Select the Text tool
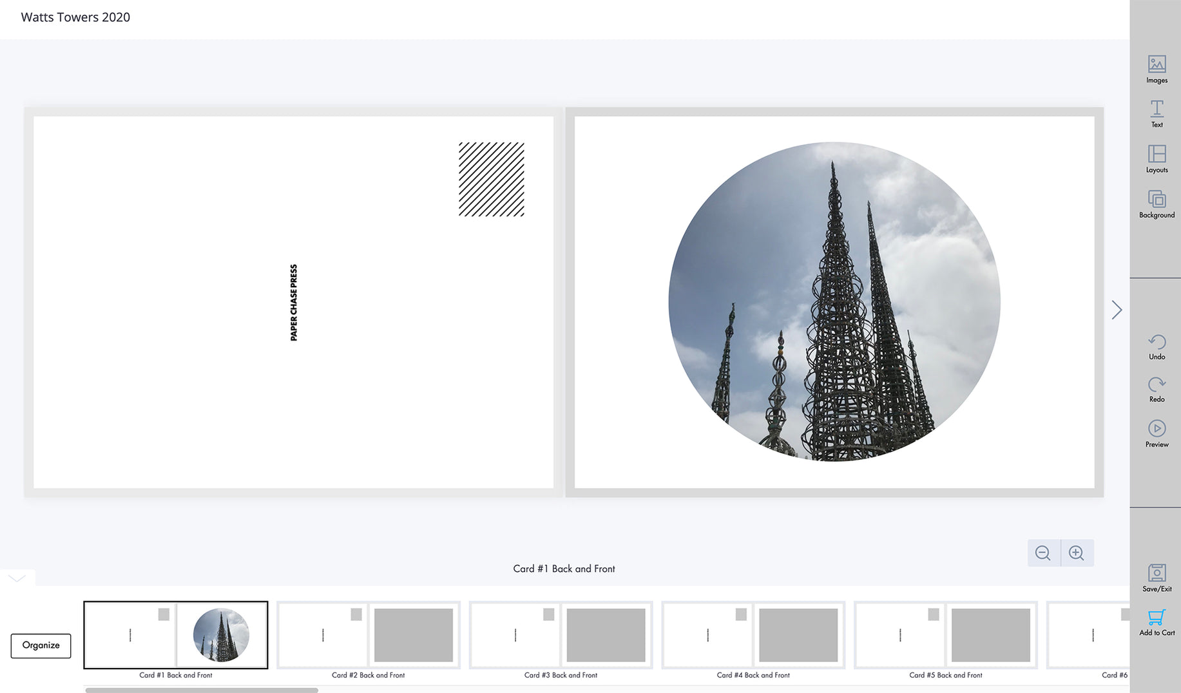This screenshot has width=1181, height=693. click(1157, 113)
